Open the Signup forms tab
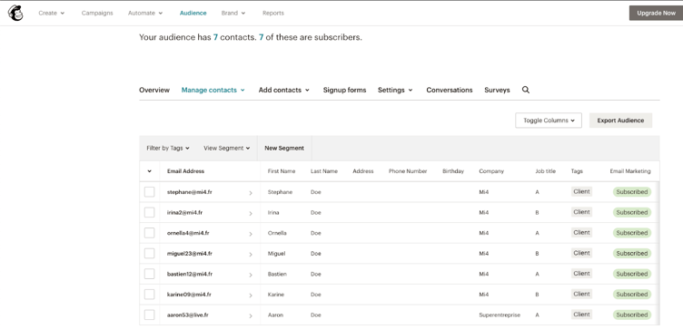683x329 pixels. pyautogui.click(x=344, y=90)
